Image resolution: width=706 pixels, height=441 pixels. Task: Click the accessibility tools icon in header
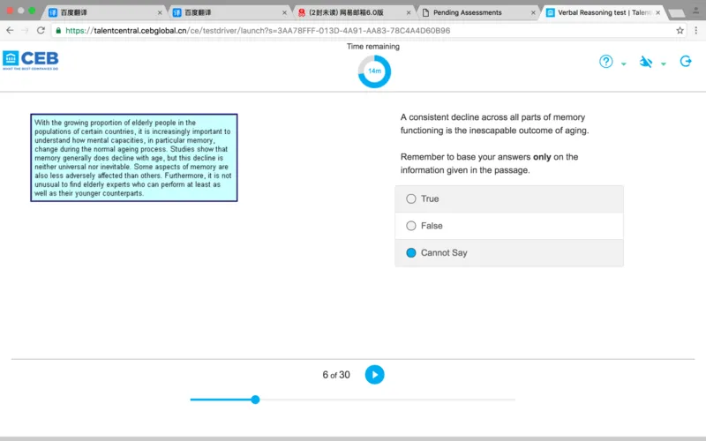pos(646,62)
